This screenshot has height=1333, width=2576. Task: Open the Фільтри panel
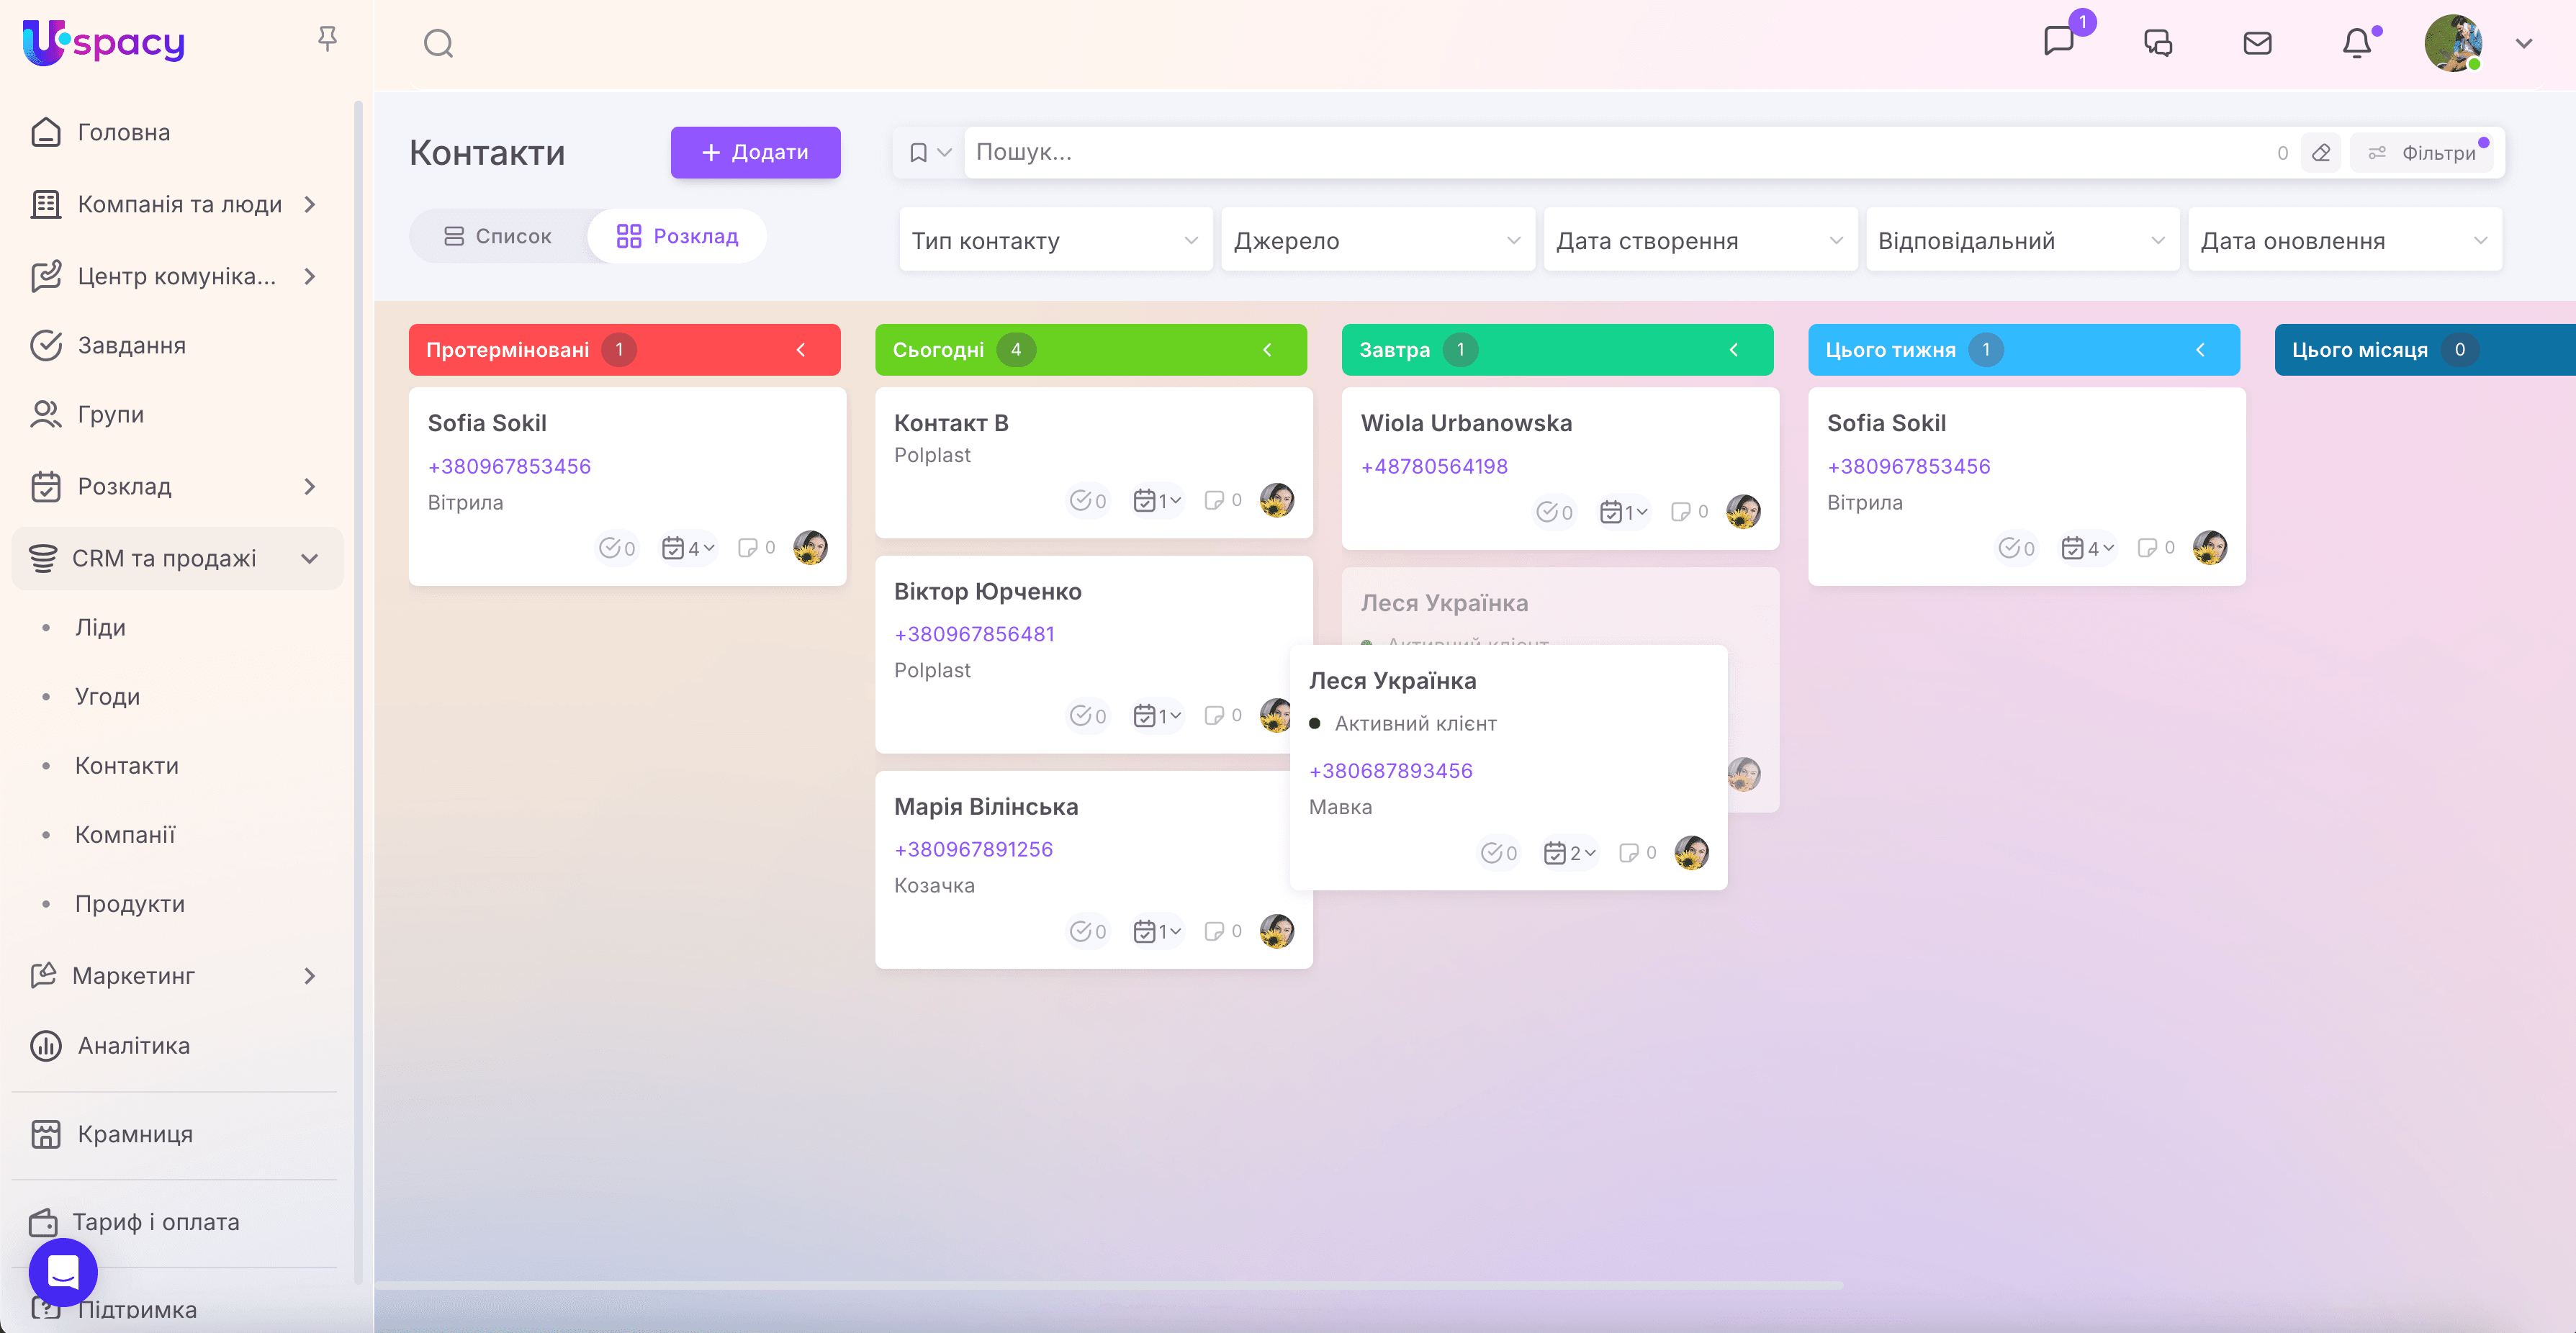point(2422,152)
